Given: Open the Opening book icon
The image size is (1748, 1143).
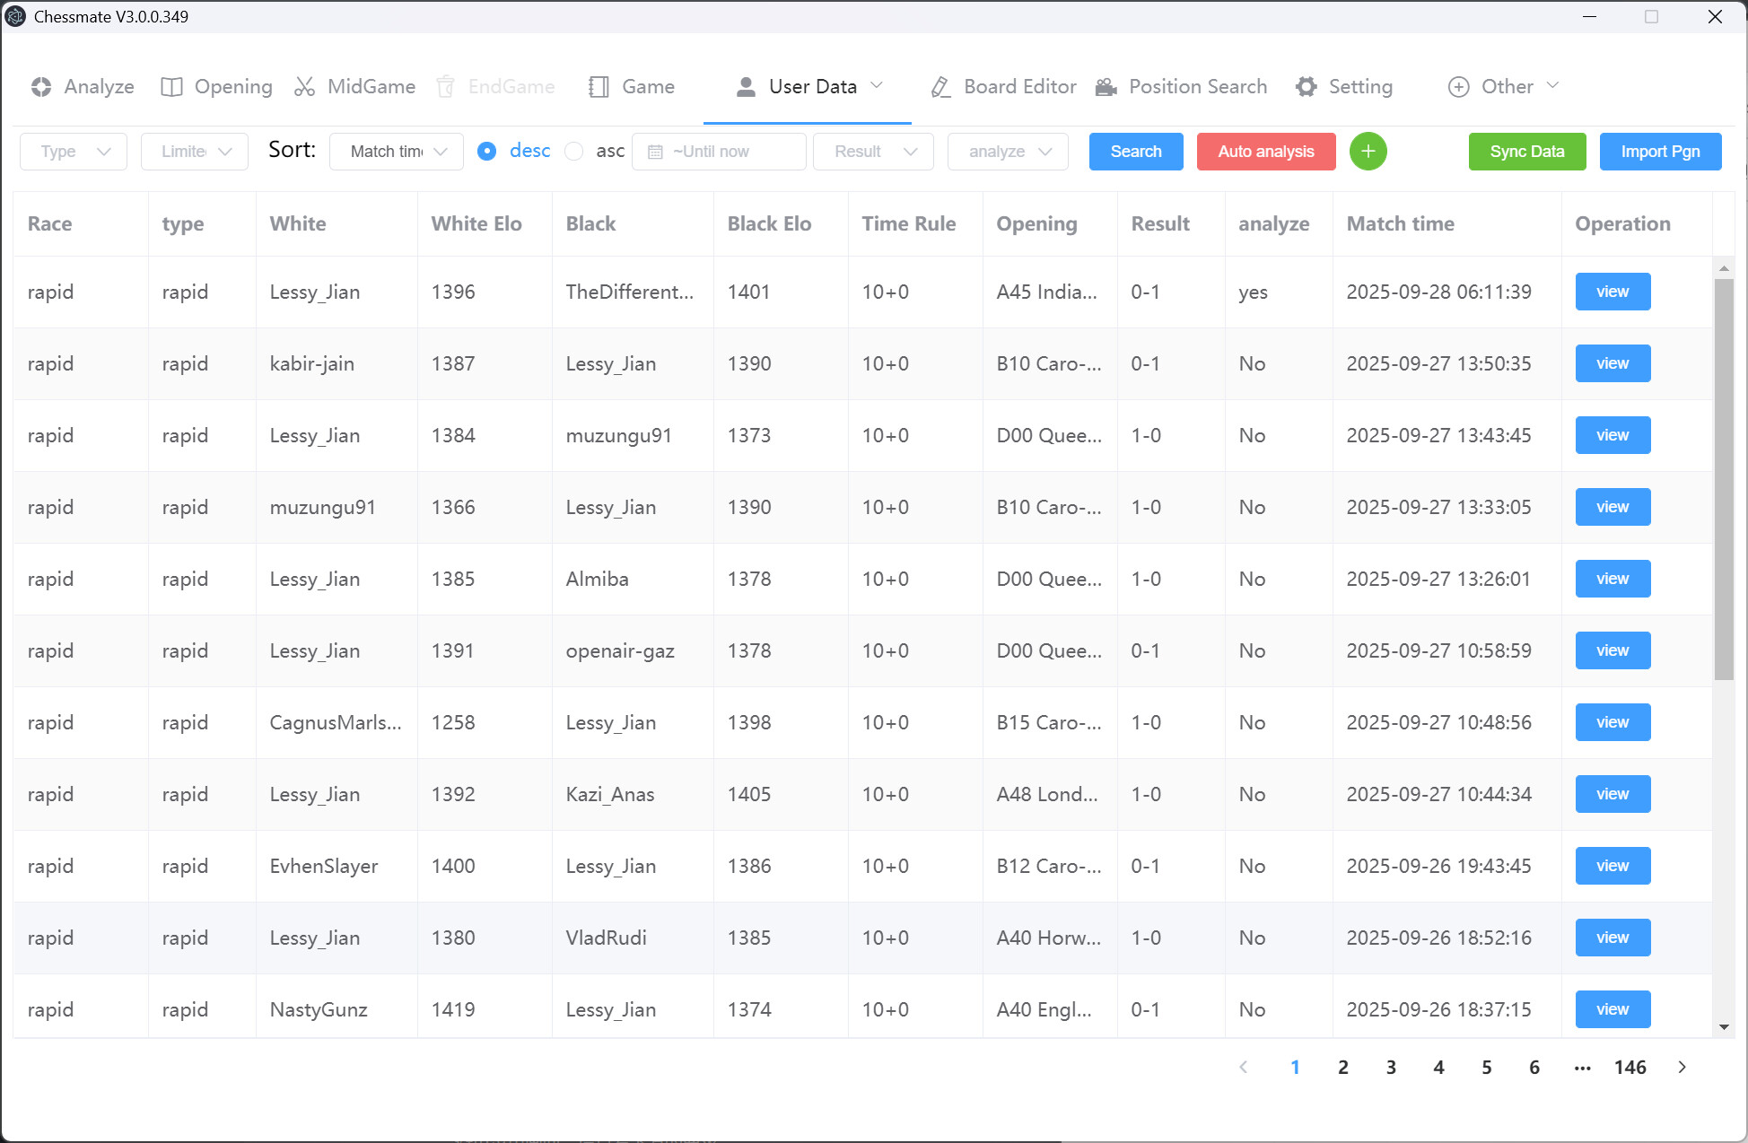Looking at the screenshot, I should pos(171,86).
